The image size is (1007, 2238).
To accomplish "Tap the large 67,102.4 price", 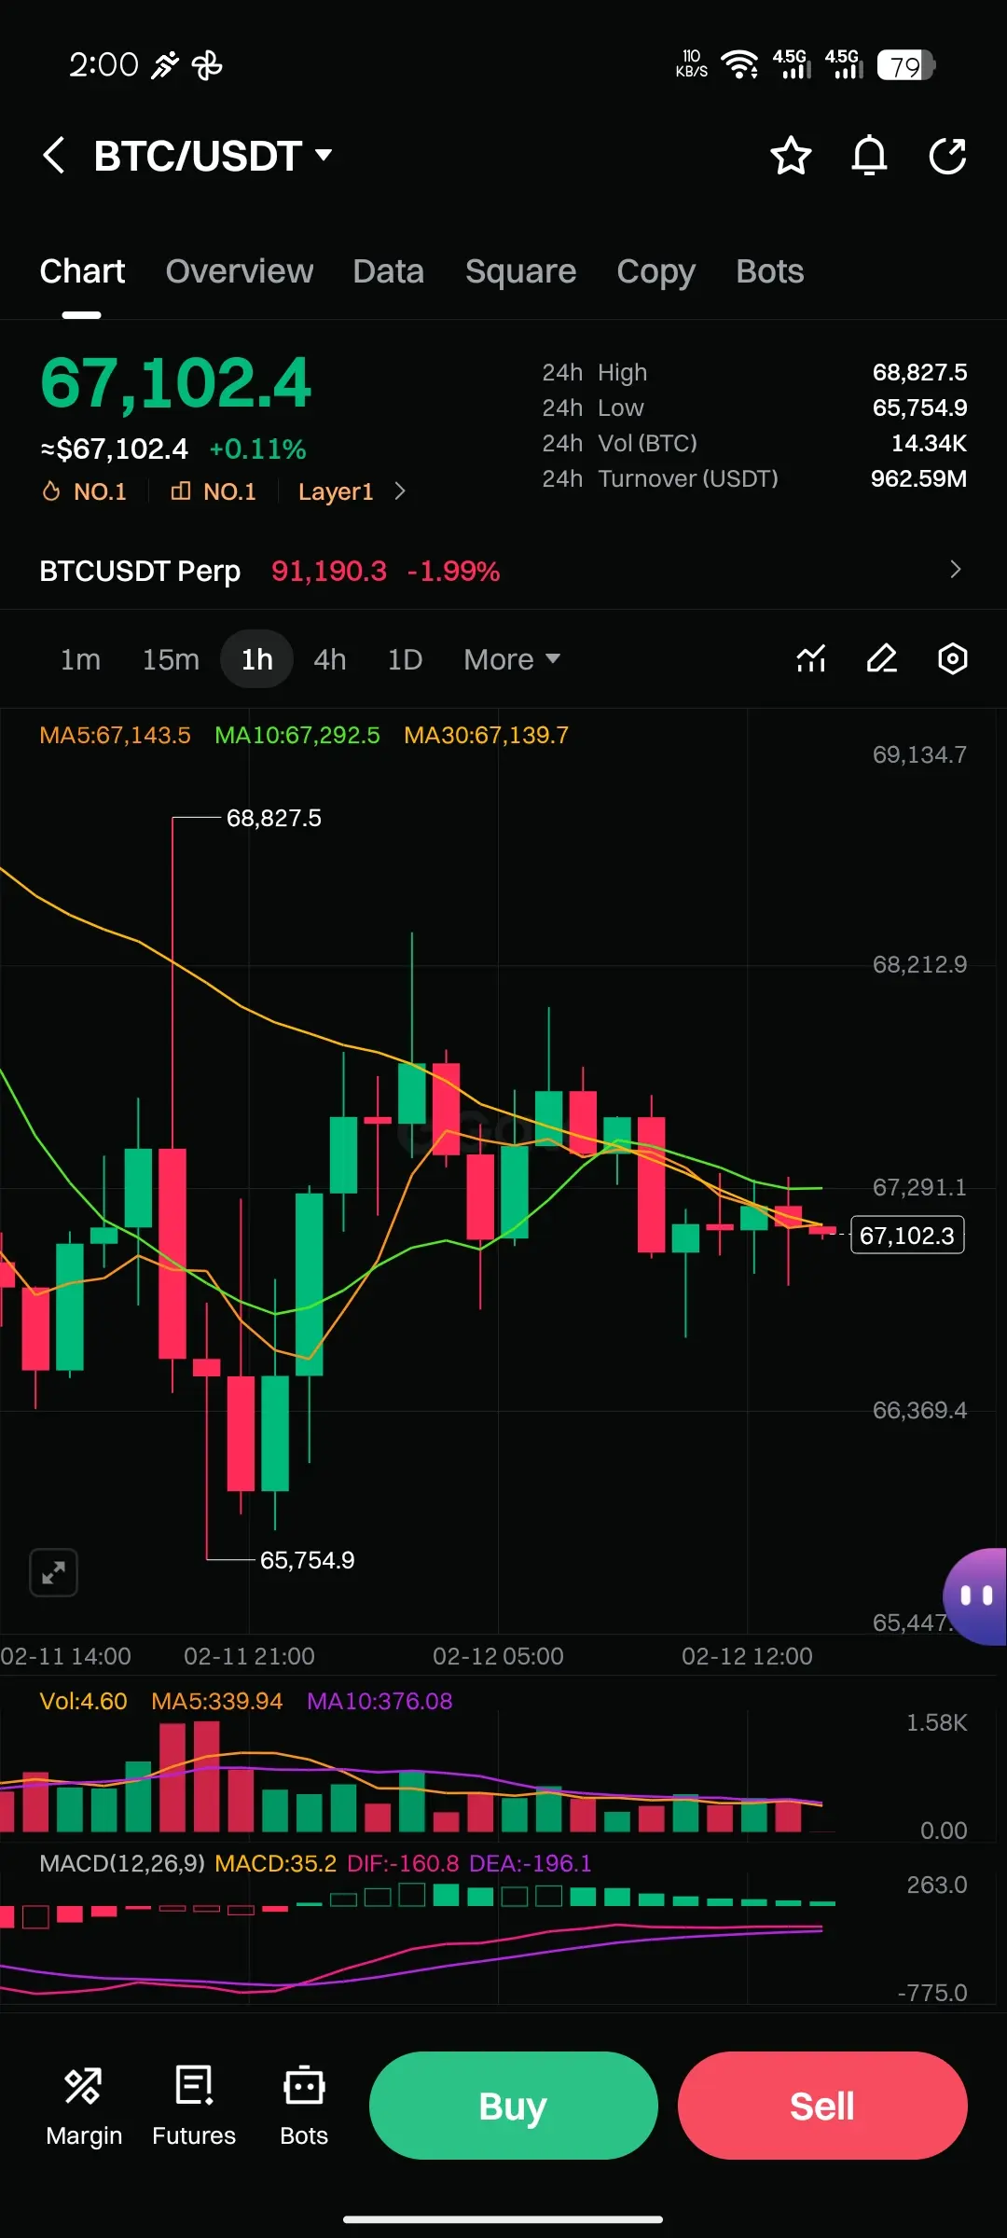I will pyautogui.click(x=176, y=382).
